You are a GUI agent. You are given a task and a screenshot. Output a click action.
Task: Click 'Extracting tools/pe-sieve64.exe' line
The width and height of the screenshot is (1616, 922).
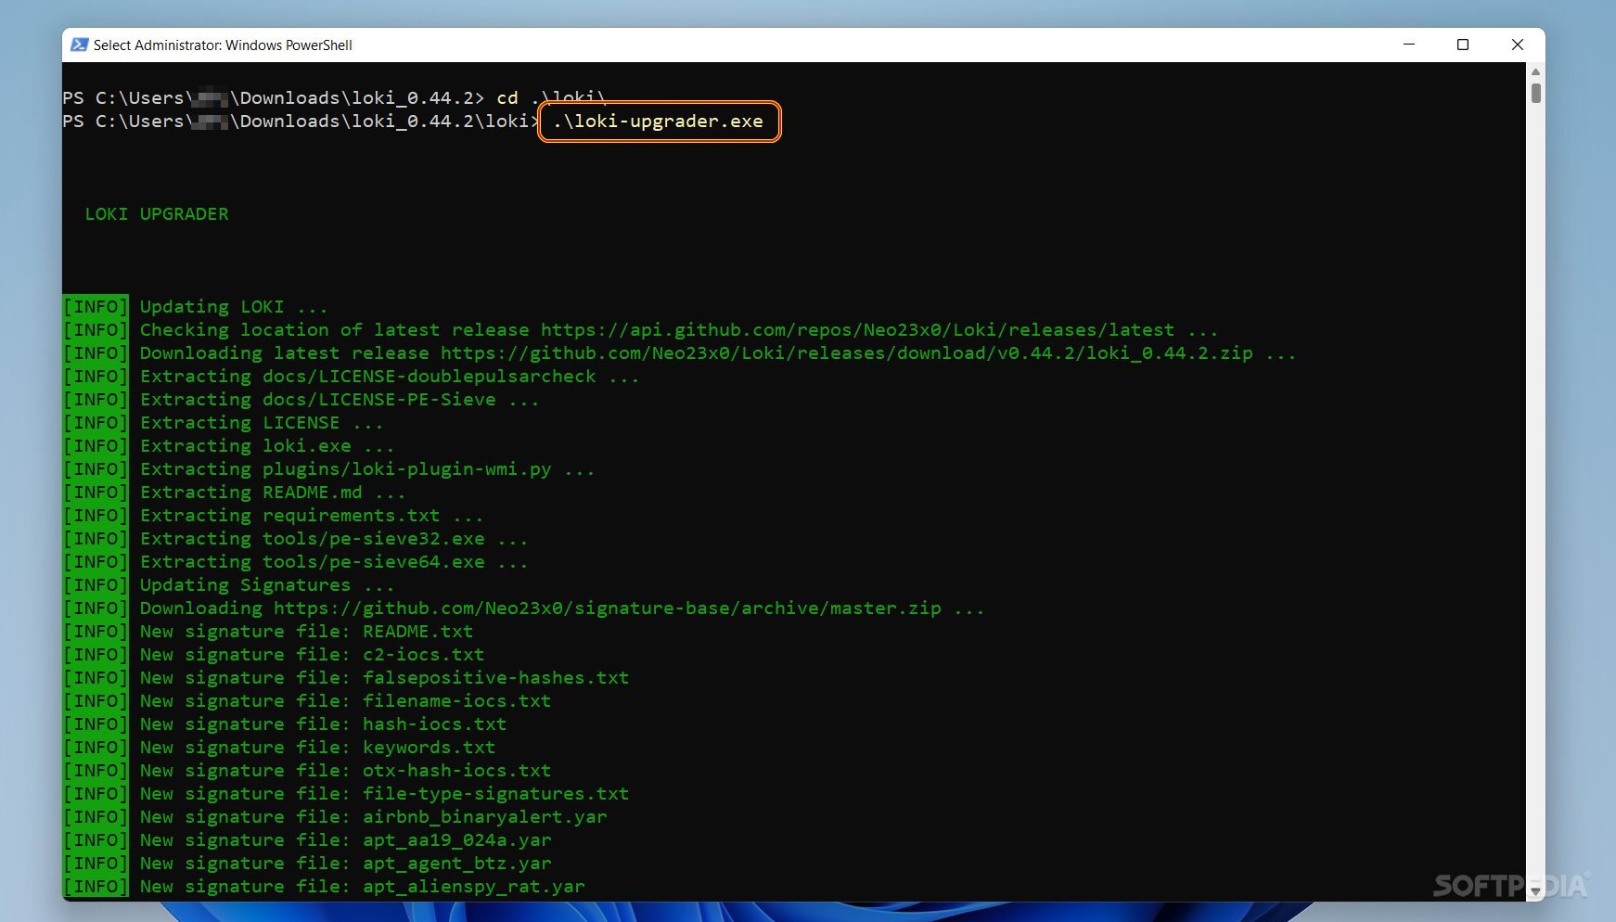[334, 562]
